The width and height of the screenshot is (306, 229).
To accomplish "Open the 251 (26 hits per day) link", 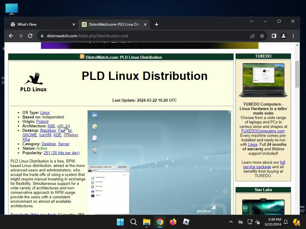I will 62,153.
